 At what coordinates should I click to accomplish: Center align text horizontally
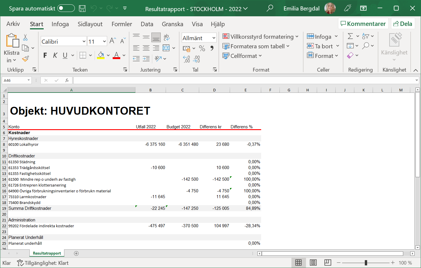click(146, 48)
